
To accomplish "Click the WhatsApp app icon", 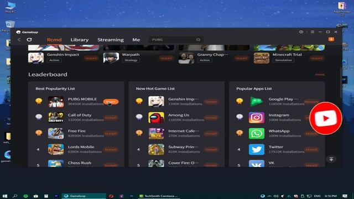I will pos(257,133).
